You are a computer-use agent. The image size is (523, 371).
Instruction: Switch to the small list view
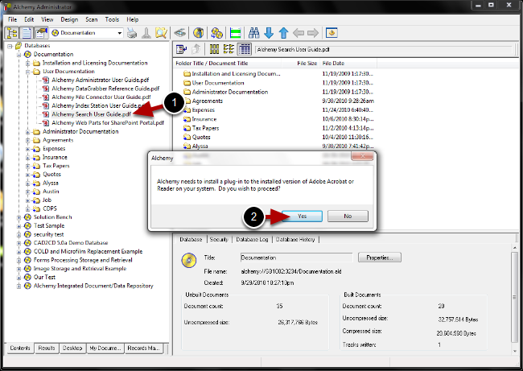[x=229, y=49]
